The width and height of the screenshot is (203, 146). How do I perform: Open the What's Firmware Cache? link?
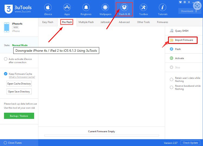click(x=22, y=77)
